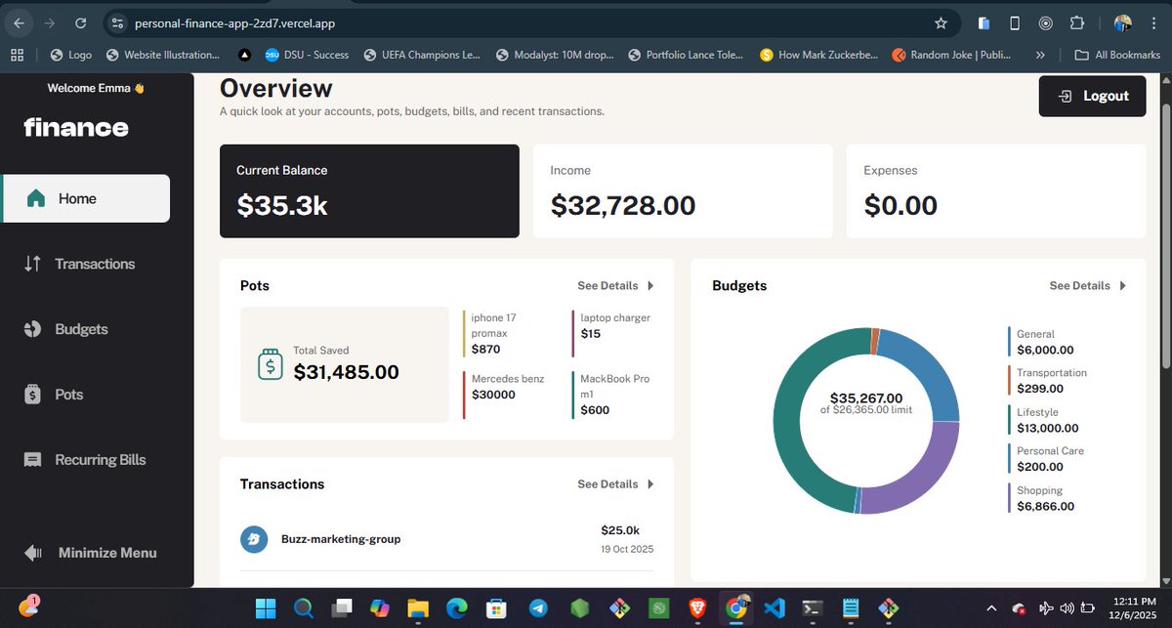1172x628 pixels.
Task: Open Transactions from the sidebar icon
Action: point(36,263)
